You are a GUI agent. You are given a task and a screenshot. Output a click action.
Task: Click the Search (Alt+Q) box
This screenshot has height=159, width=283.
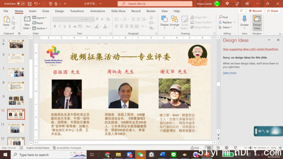pos(155,4)
